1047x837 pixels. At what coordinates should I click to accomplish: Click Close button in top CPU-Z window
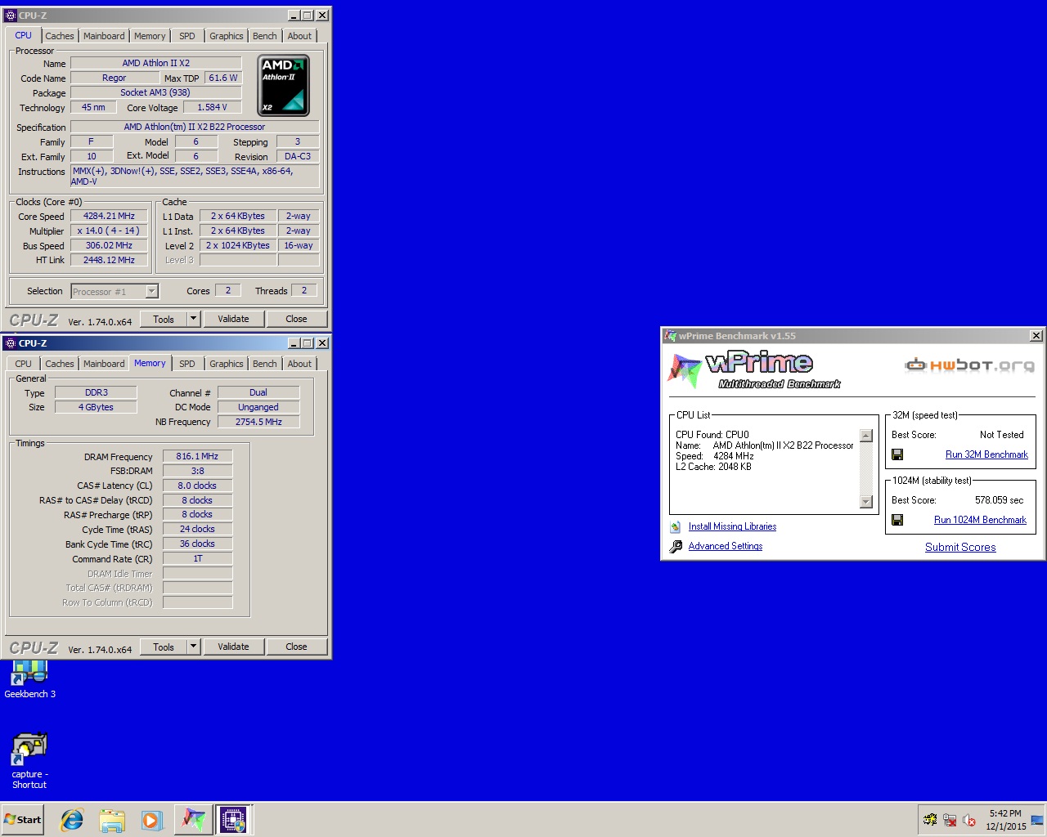296,319
